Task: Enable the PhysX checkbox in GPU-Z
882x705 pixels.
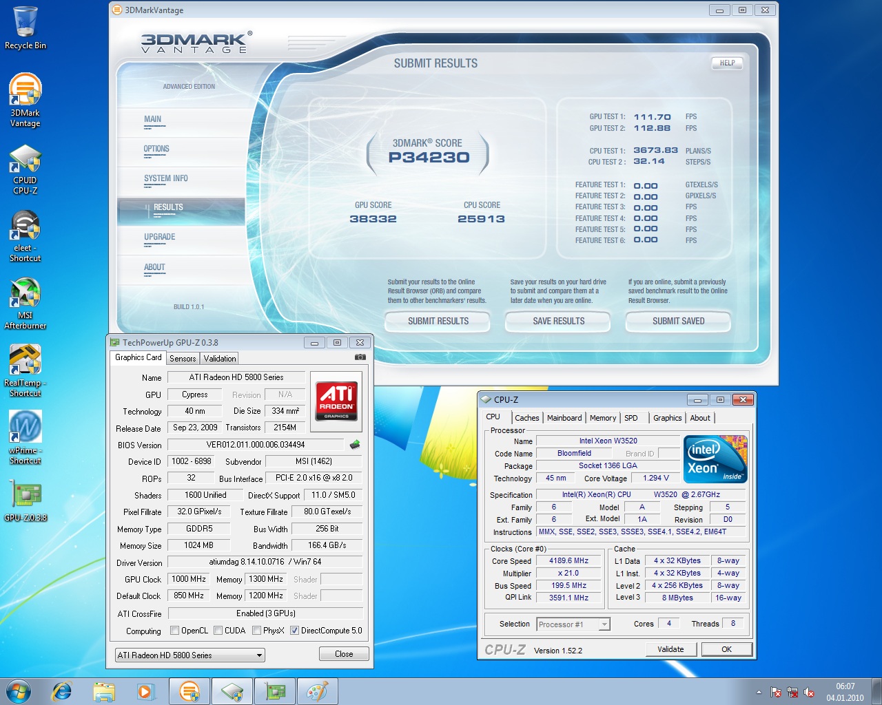Action: pos(256,631)
